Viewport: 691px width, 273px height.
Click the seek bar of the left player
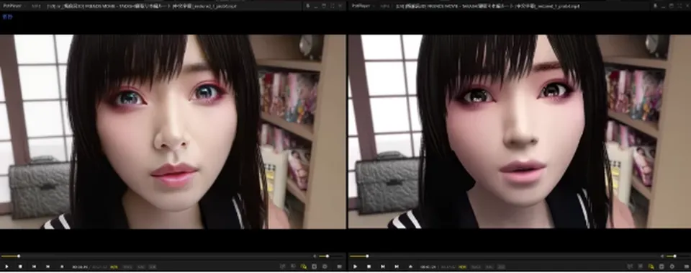pos(155,256)
